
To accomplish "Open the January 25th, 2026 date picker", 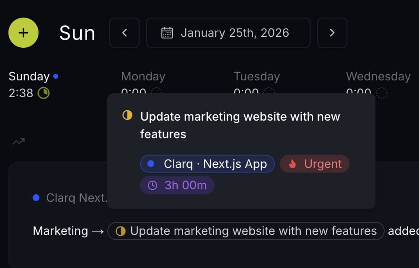I will coord(228,33).
